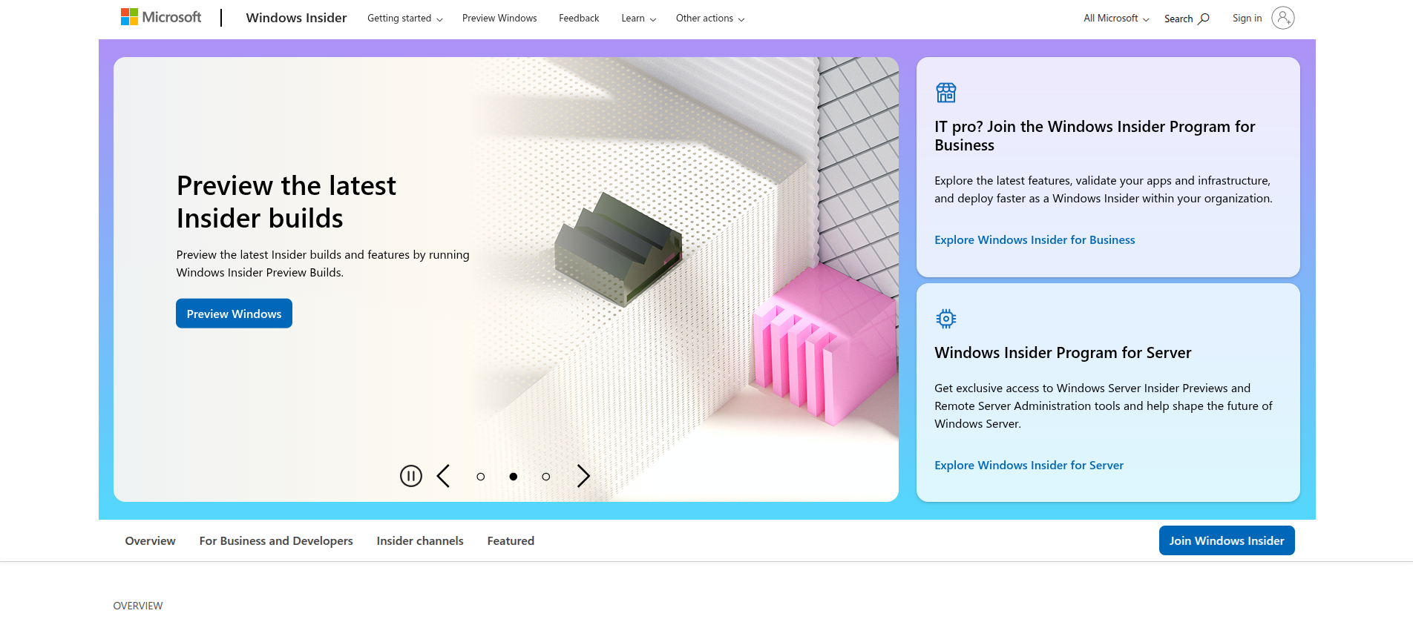This screenshot has height=619, width=1413.
Task: Click the chip icon on Server card
Action: [x=946, y=319]
